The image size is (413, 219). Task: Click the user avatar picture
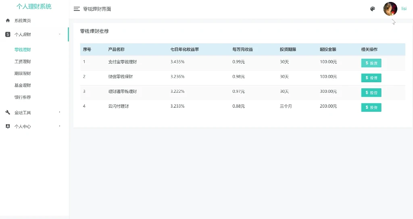pyautogui.click(x=390, y=9)
